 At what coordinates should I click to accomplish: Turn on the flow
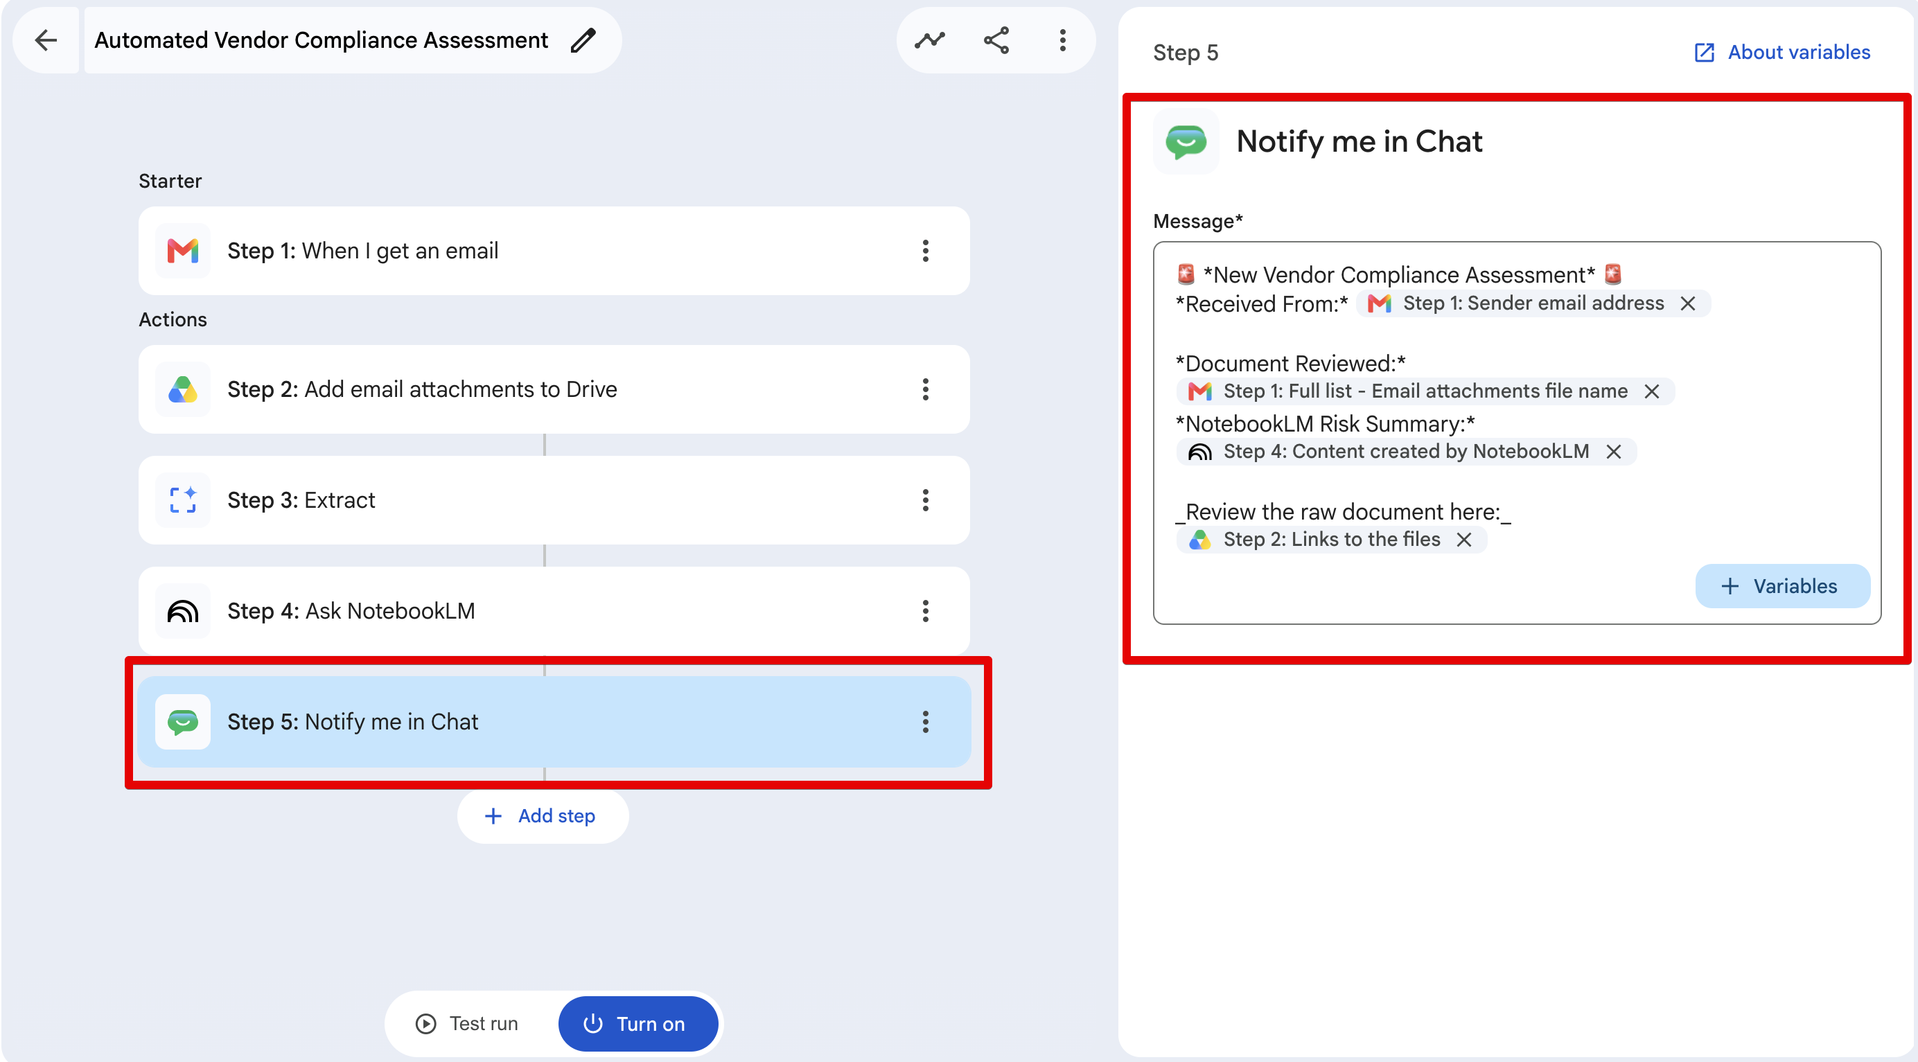click(638, 1024)
